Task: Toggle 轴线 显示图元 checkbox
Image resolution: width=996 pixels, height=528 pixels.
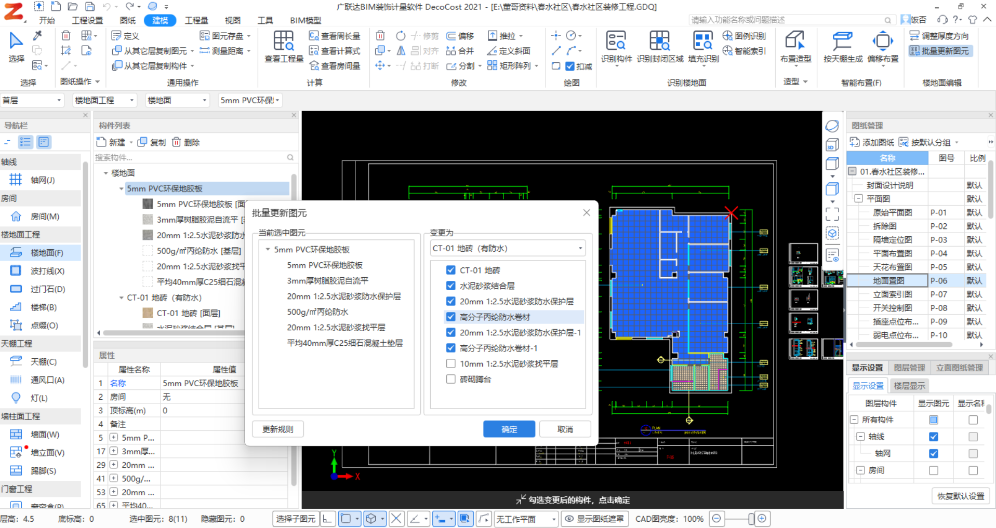Action: pos(934,437)
